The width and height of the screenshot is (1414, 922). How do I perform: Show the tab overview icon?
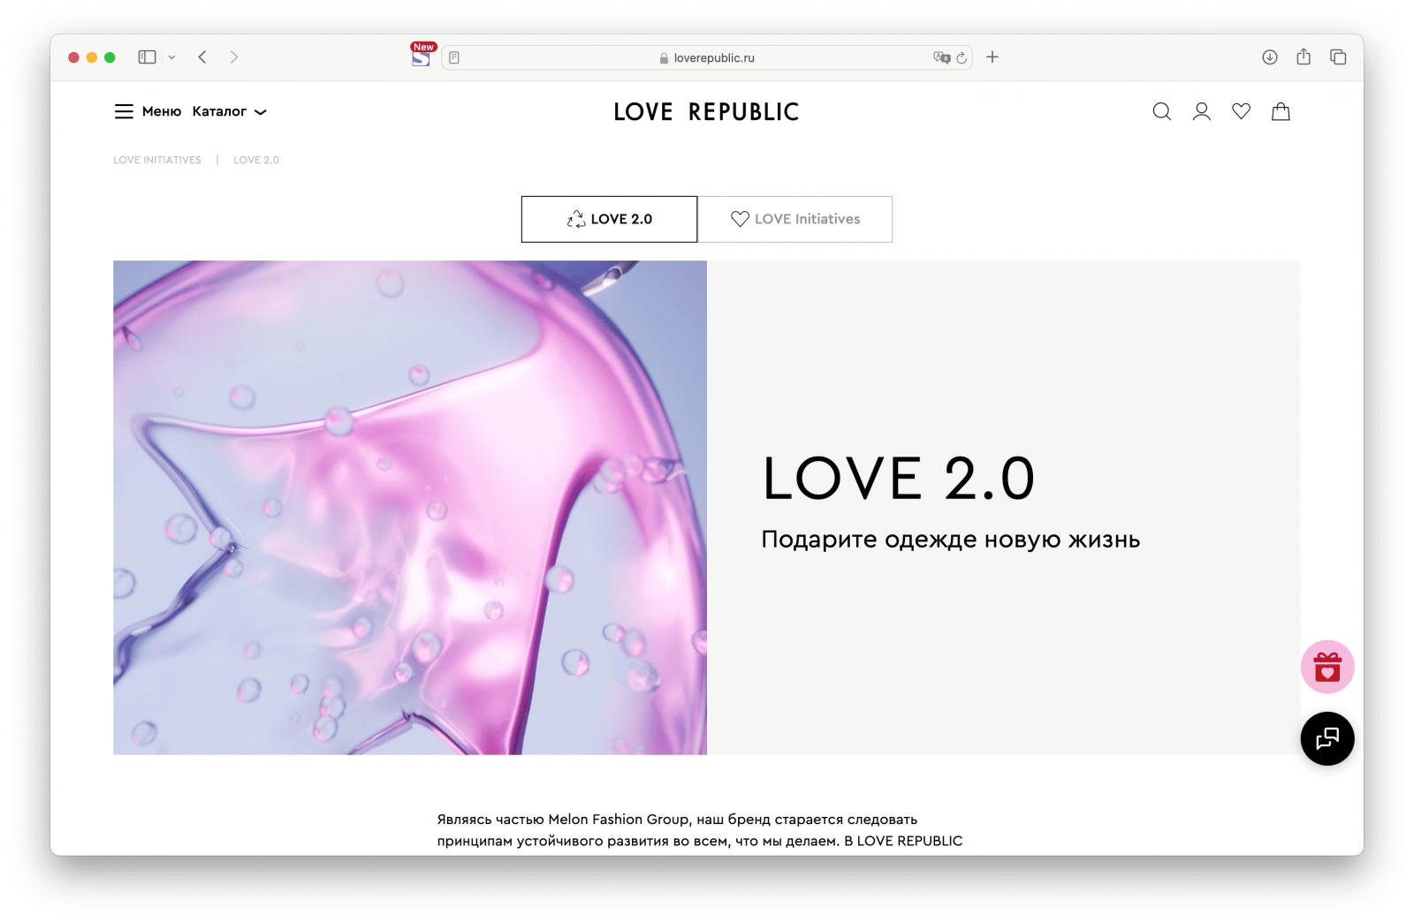pos(1338,57)
